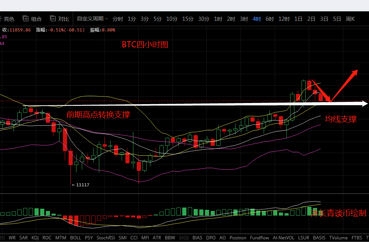Open the LSUR indicator
The image size is (369, 242).
coord(304,238)
